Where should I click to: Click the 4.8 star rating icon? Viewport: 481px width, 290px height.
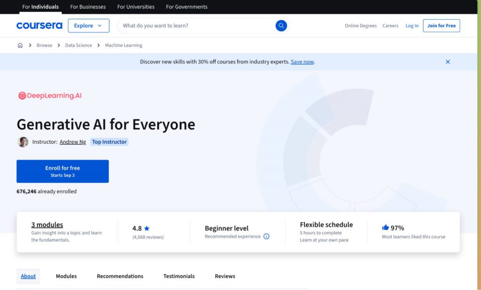coord(147,229)
